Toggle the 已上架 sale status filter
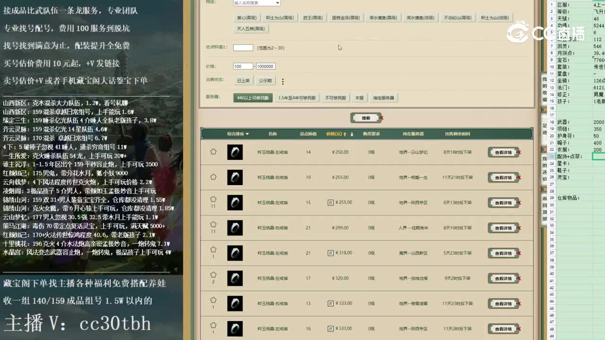605x340 pixels. [x=243, y=81]
